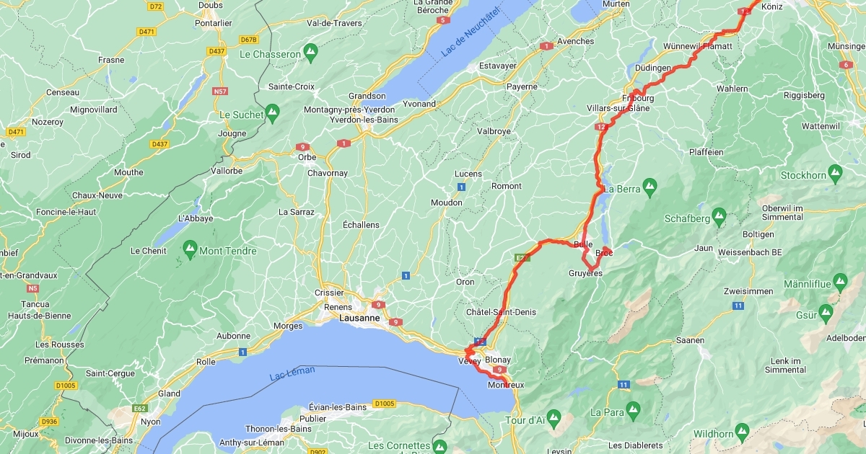The width and height of the screenshot is (866, 454).
Task: Select the Lac de Neuchâtel label
Action: tap(469, 35)
